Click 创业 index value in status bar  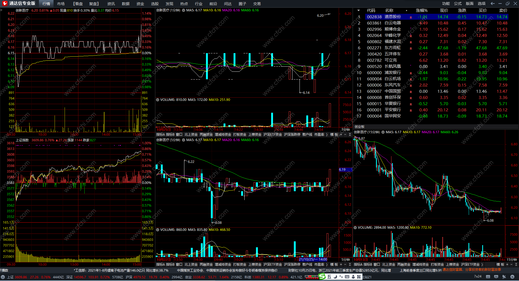click(x=199, y=277)
